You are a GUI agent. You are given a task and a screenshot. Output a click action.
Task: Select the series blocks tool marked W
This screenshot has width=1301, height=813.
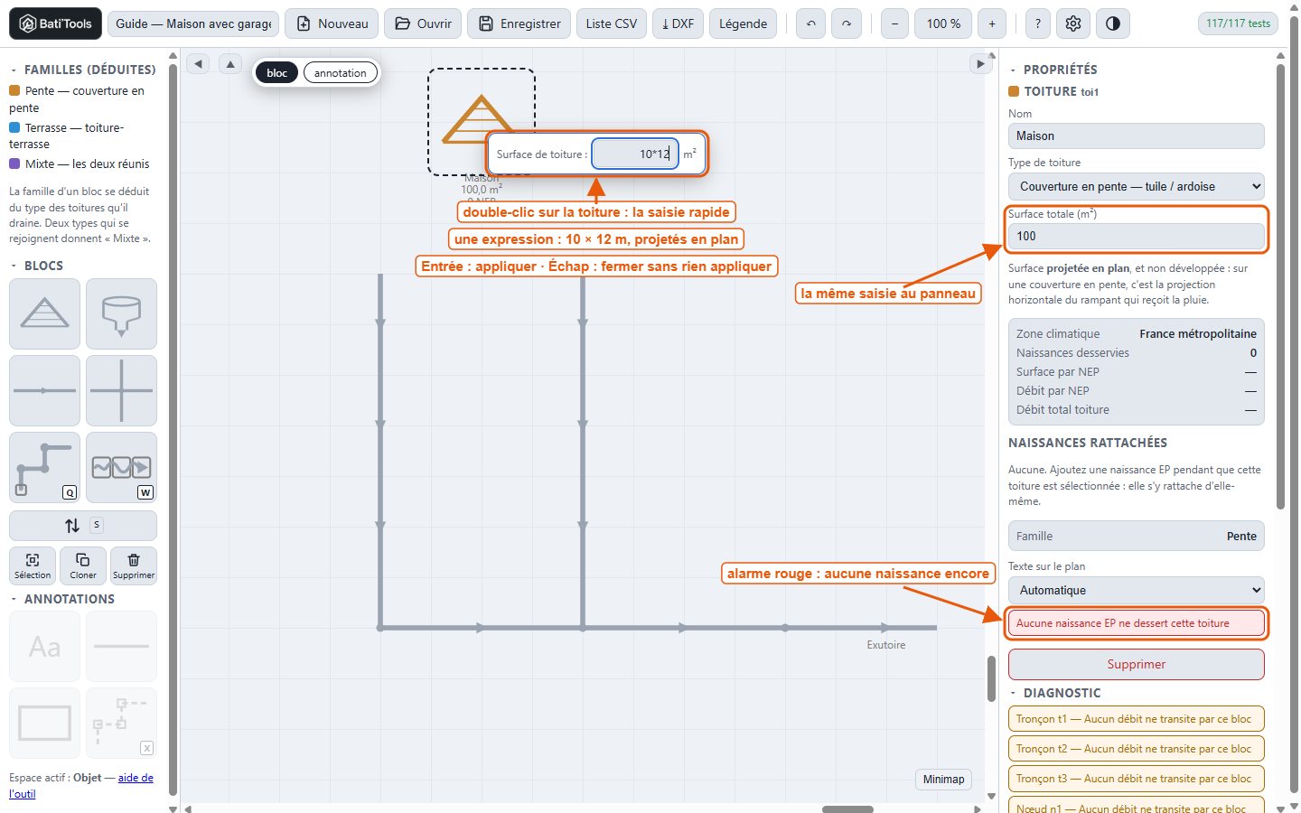point(121,467)
